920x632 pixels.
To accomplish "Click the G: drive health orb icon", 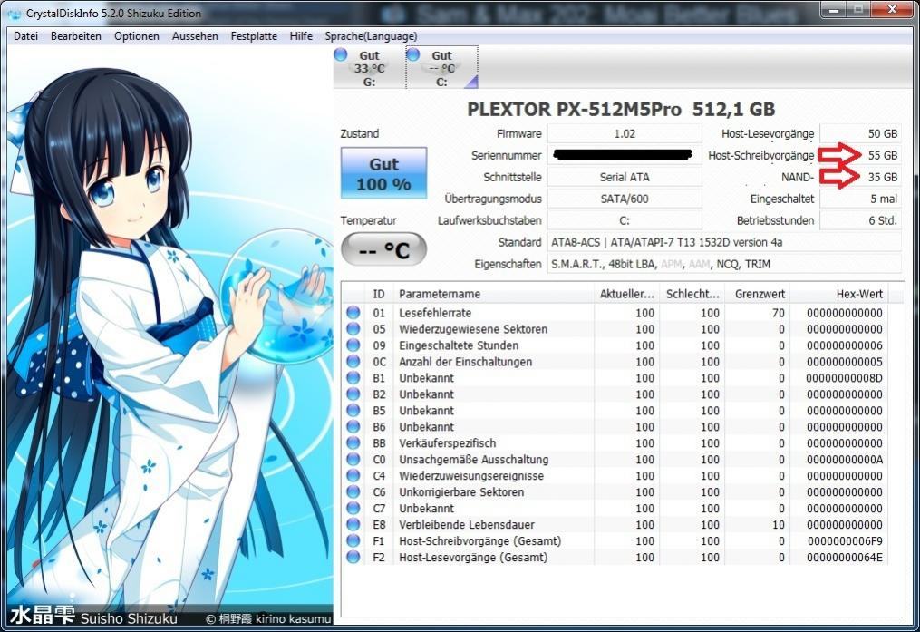I will coord(340,54).
